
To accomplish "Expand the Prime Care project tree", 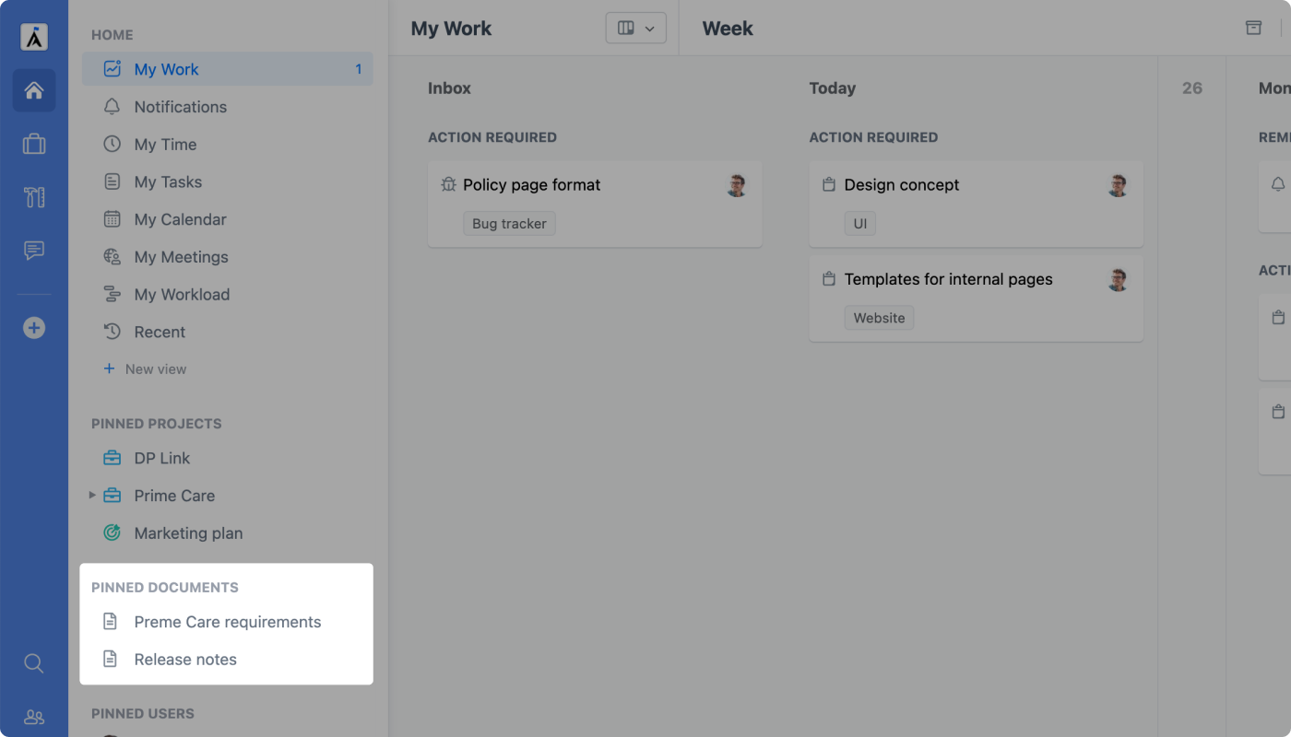I will tap(92, 495).
